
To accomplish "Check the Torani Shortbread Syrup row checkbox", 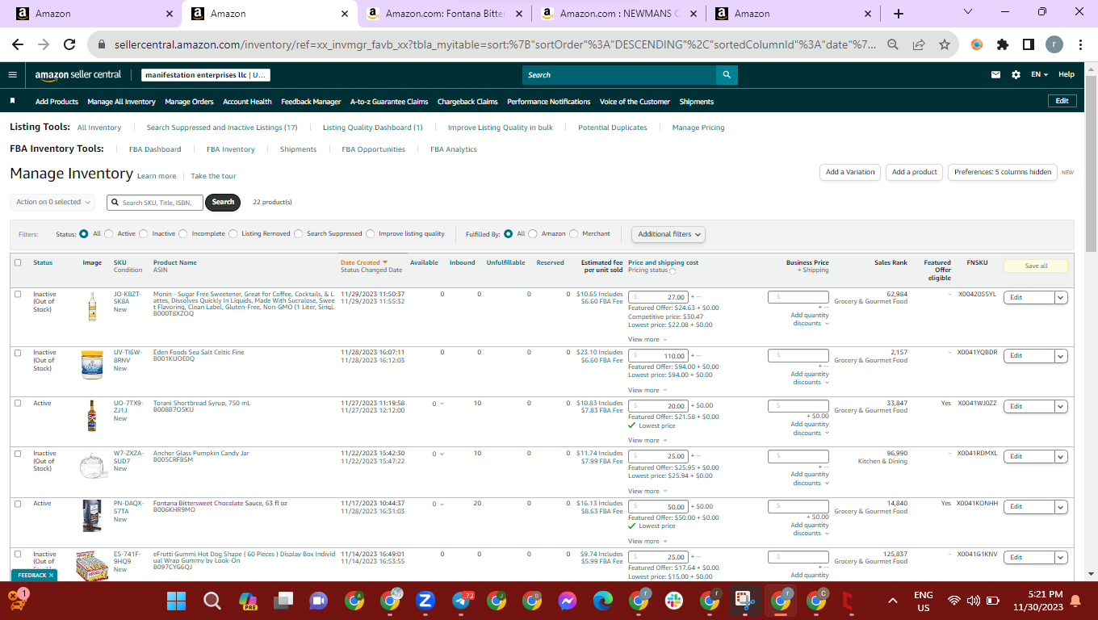I will tap(18, 403).
